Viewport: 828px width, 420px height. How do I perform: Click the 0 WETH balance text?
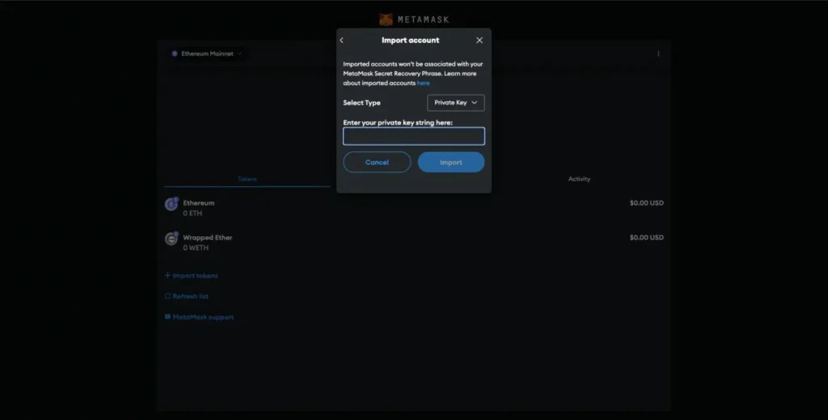coord(196,248)
